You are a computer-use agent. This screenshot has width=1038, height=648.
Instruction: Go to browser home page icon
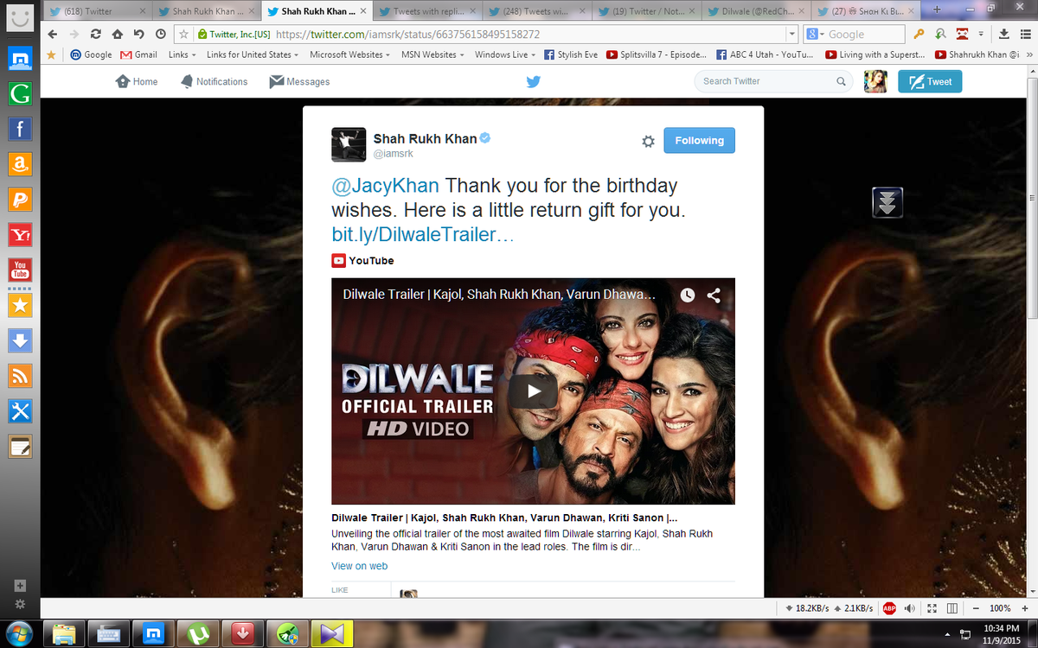[x=118, y=35]
